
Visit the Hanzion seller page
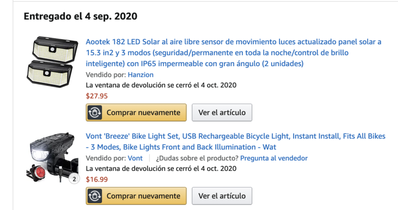[141, 75]
